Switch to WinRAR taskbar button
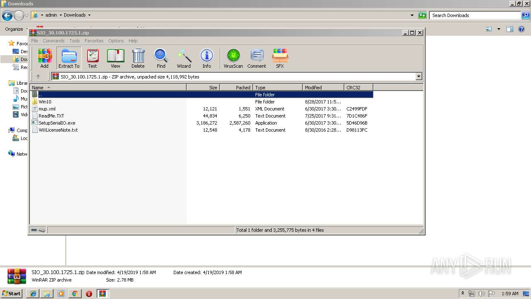Image resolution: width=531 pixels, height=299 pixels. [102, 294]
